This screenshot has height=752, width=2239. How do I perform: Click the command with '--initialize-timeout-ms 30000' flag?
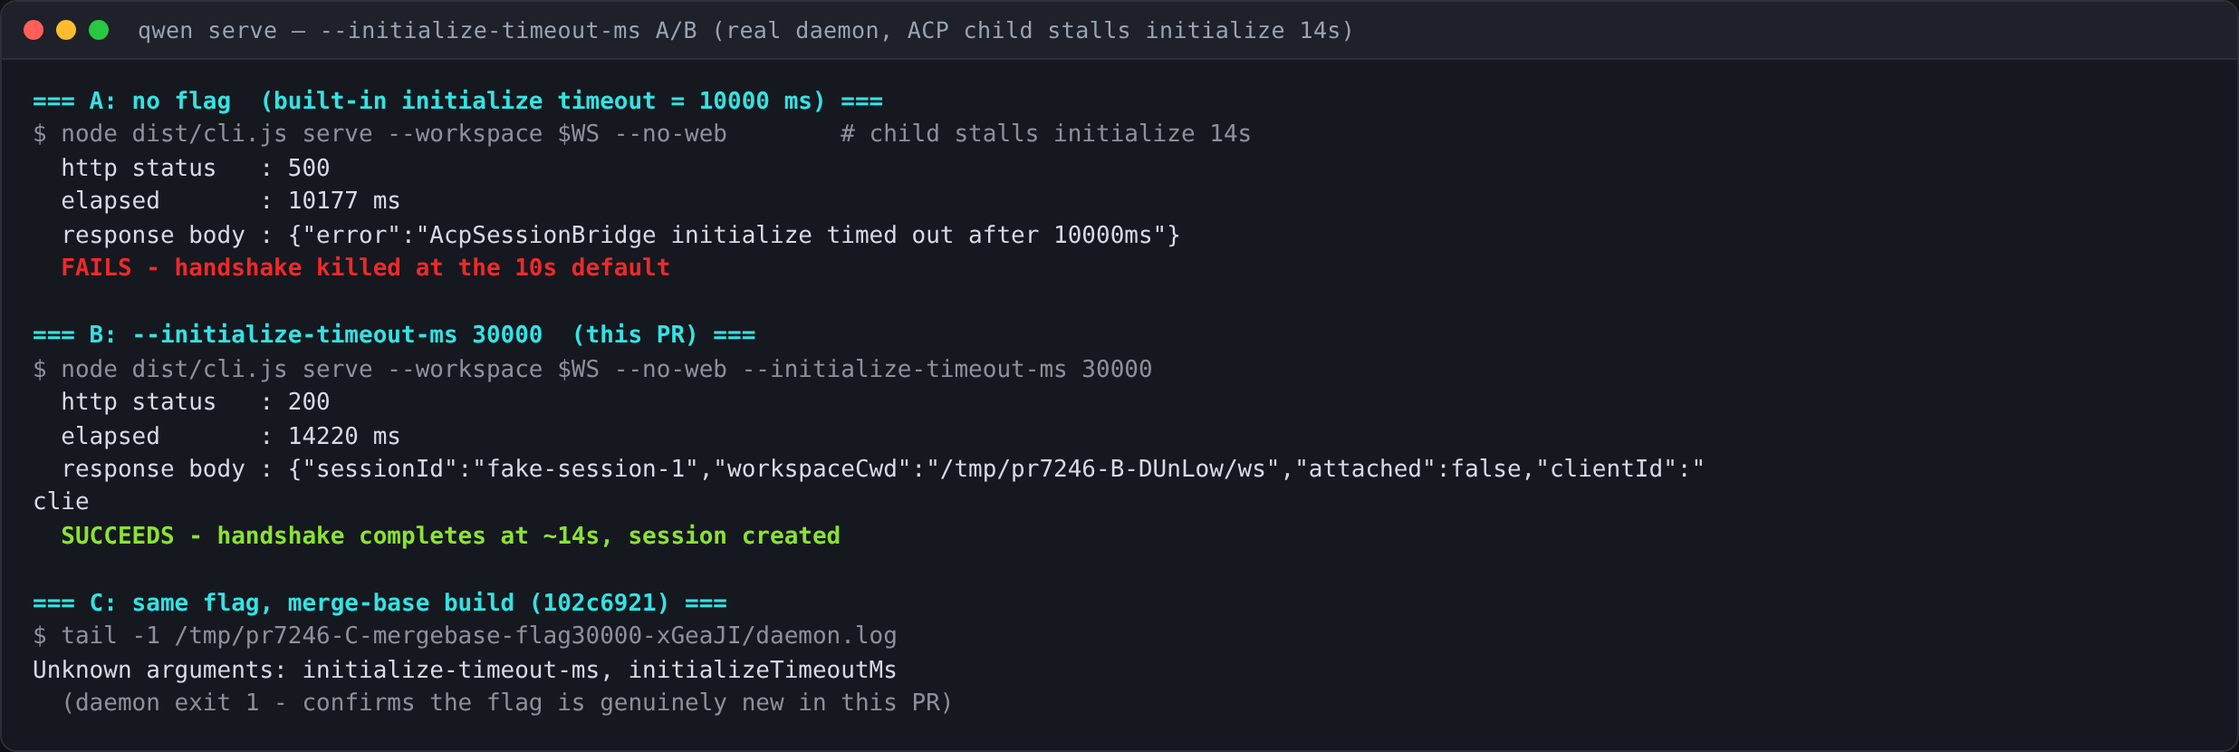coord(592,370)
